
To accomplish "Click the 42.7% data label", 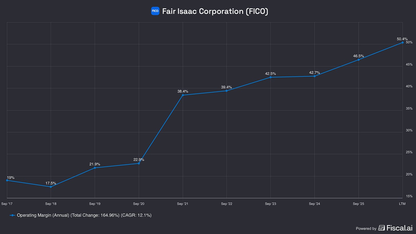I will (x=315, y=73).
